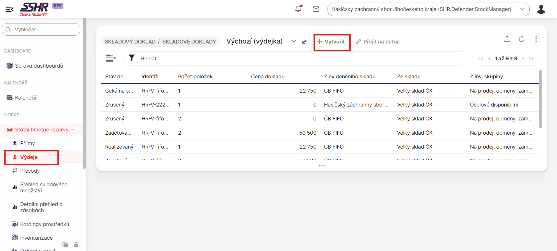Click the table's vertical scrollbar
This screenshot has height=251, width=557.
tap(540, 99)
